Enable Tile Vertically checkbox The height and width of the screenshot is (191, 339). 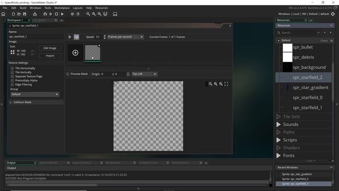pyautogui.click(x=12, y=72)
